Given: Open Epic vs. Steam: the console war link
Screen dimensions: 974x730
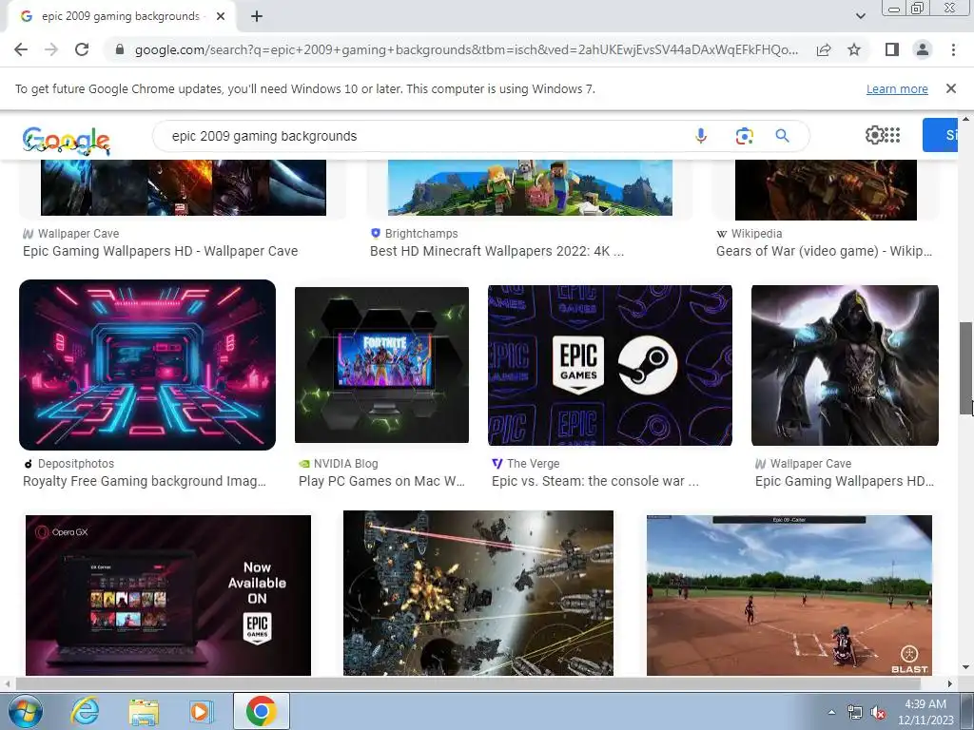Looking at the screenshot, I should (x=595, y=481).
